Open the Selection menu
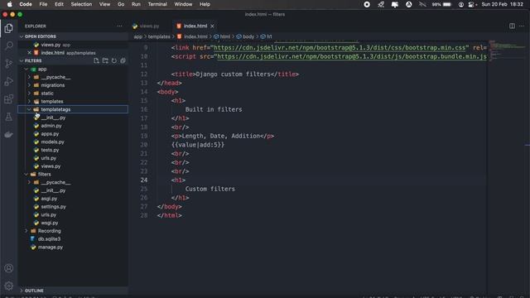The width and height of the screenshot is (530, 298). point(81,4)
